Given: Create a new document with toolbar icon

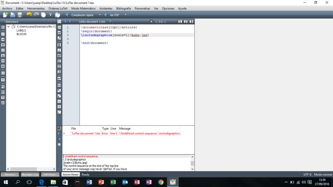Looking at the screenshot, I should pos(5,15).
